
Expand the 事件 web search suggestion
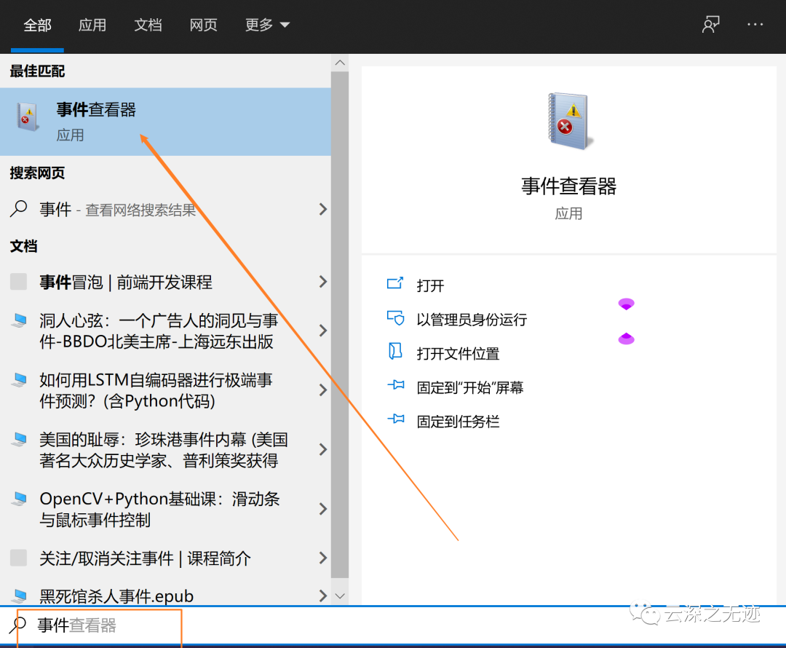point(322,209)
